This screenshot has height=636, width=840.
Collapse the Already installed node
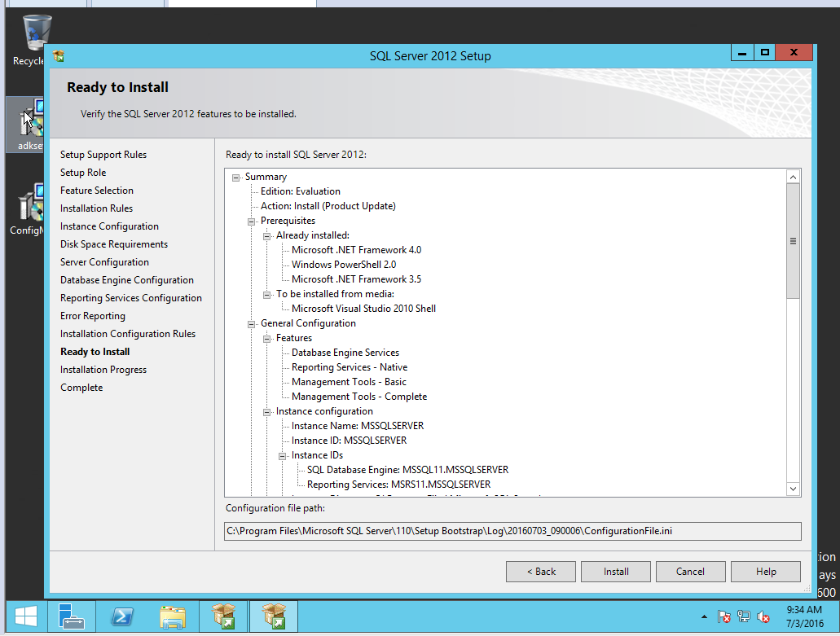(x=266, y=236)
